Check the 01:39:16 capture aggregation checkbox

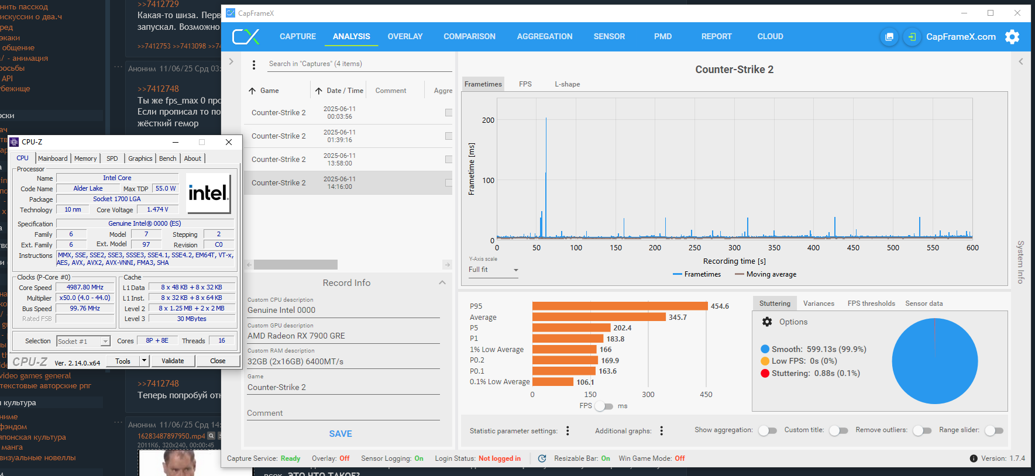click(449, 136)
